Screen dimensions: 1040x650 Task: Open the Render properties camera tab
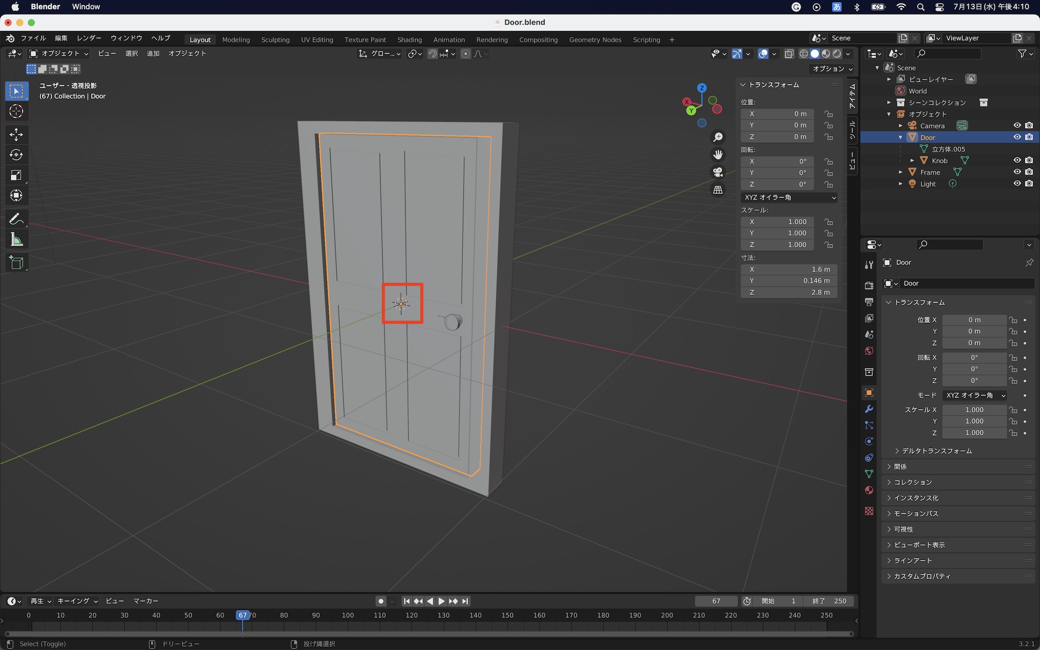point(869,285)
